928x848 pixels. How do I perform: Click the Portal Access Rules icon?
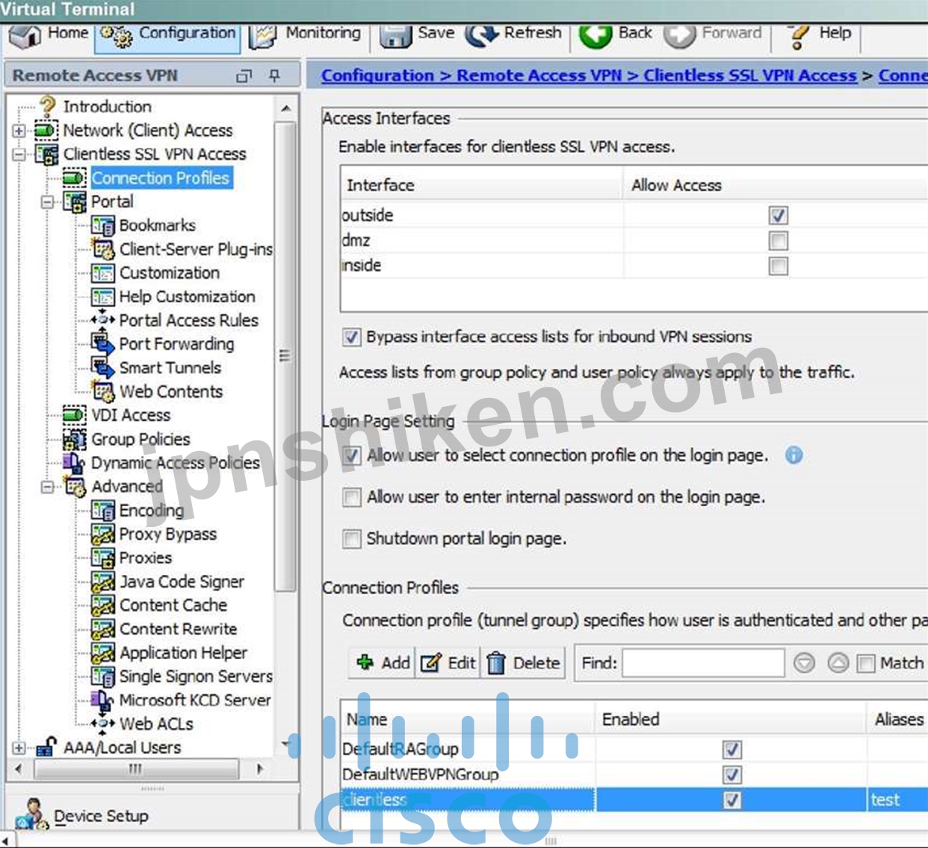102,319
